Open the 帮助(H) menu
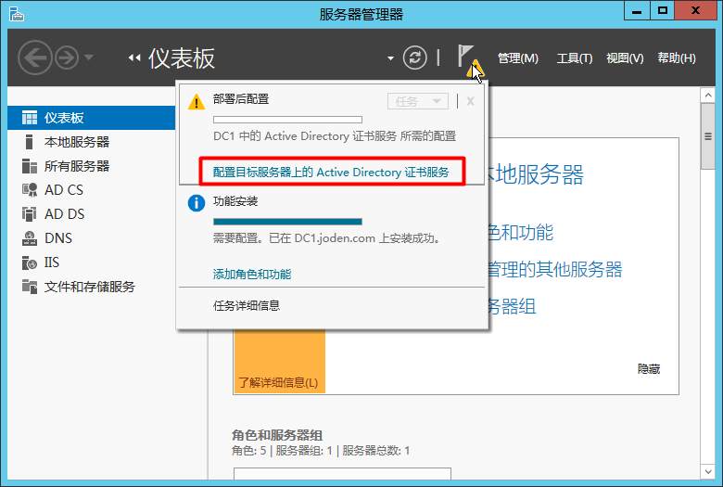The image size is (723, 487). (x=677, y=58)
